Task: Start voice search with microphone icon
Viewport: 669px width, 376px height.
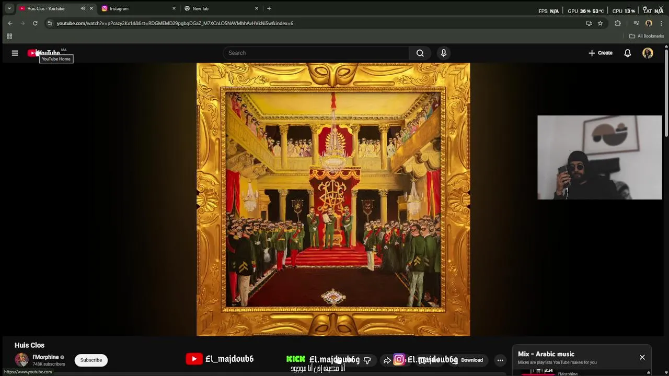Action: (444, 53)
